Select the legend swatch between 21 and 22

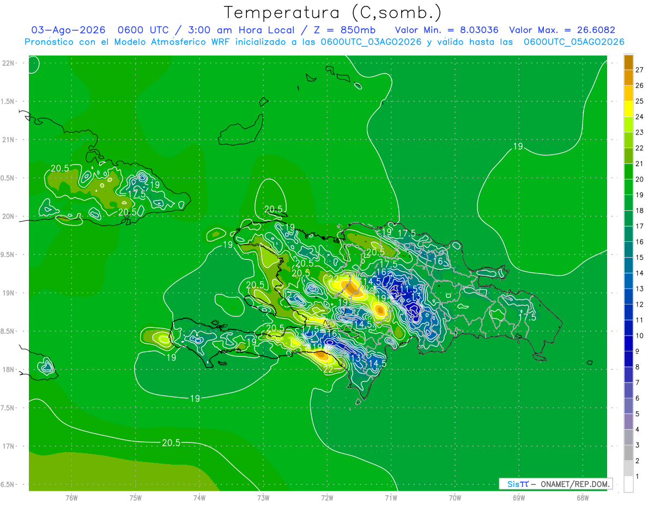pyautogui.click(x=628, y=156)
